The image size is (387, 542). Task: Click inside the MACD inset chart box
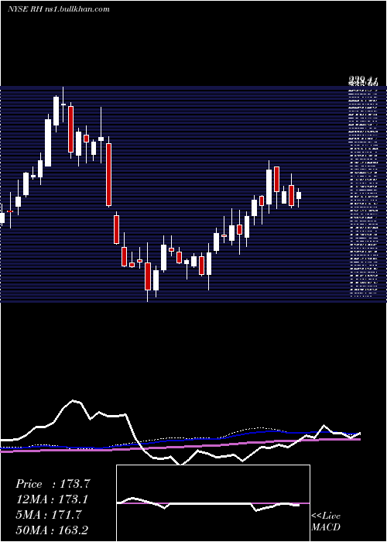pyautogui.click(x=213, y=503)
